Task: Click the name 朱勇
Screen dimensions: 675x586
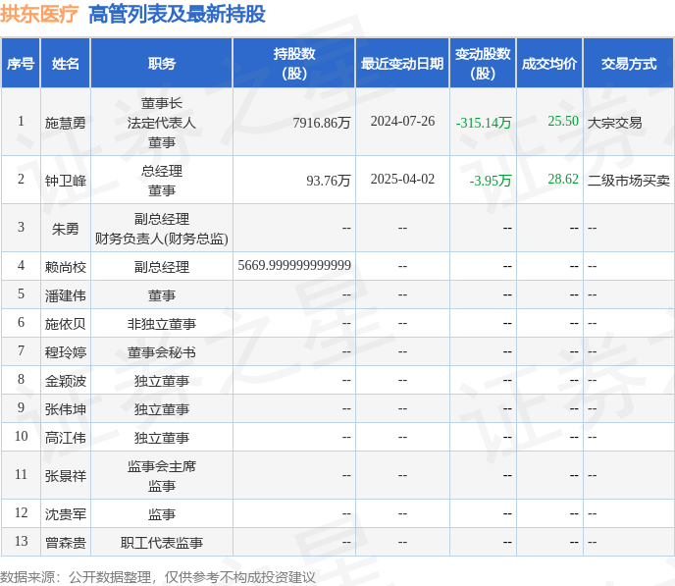Action: point(66,229)
